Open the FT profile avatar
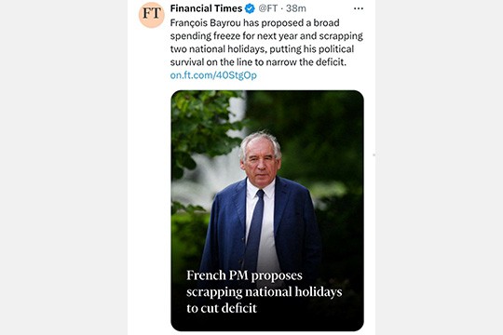The image size is (503, 335). (x=152, y=15)
